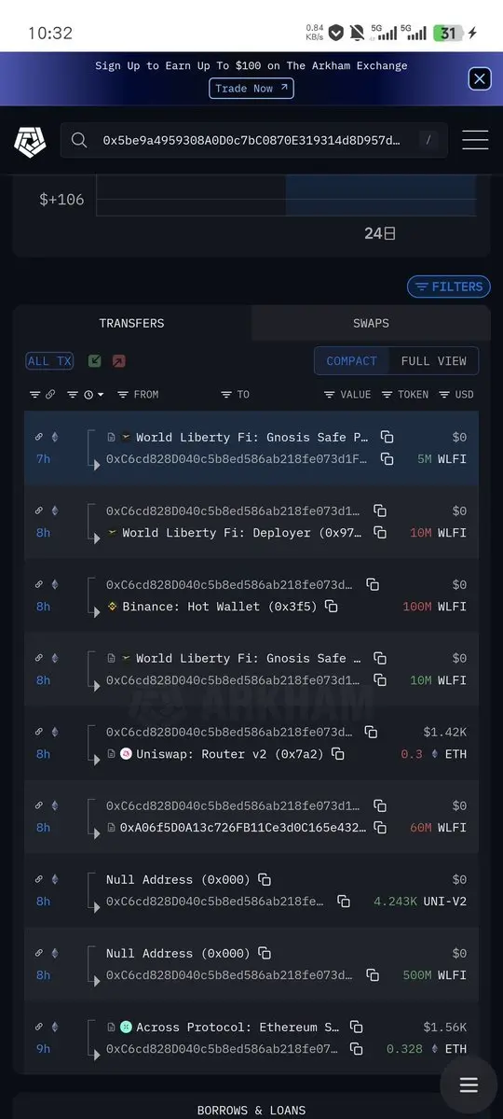Screen dimensions: 503x1119
Task: Click the FILTERS button
Action: pos(449,287)
